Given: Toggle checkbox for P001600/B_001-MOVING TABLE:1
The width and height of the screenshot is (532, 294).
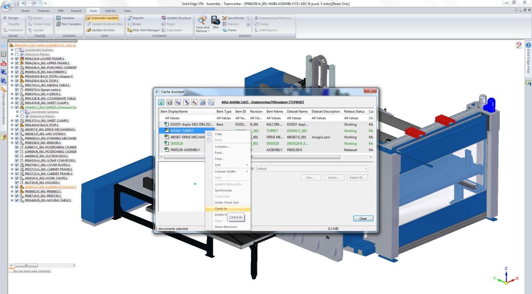Looking at the screenshot, I should point(17,200).
